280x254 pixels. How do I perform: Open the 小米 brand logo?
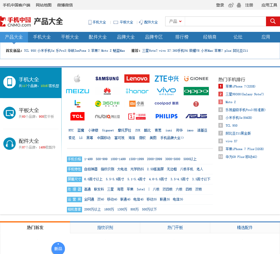(137, 104)
